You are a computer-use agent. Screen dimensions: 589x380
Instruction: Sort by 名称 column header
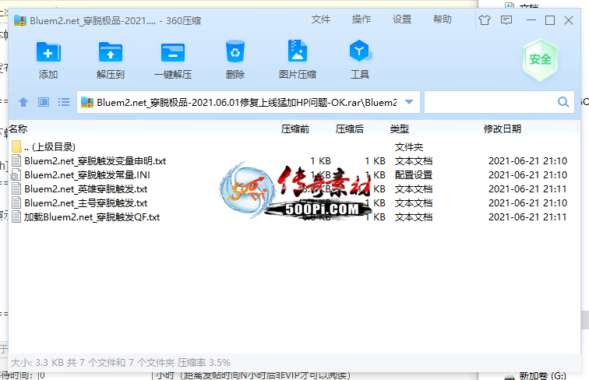tap(18, 129)
